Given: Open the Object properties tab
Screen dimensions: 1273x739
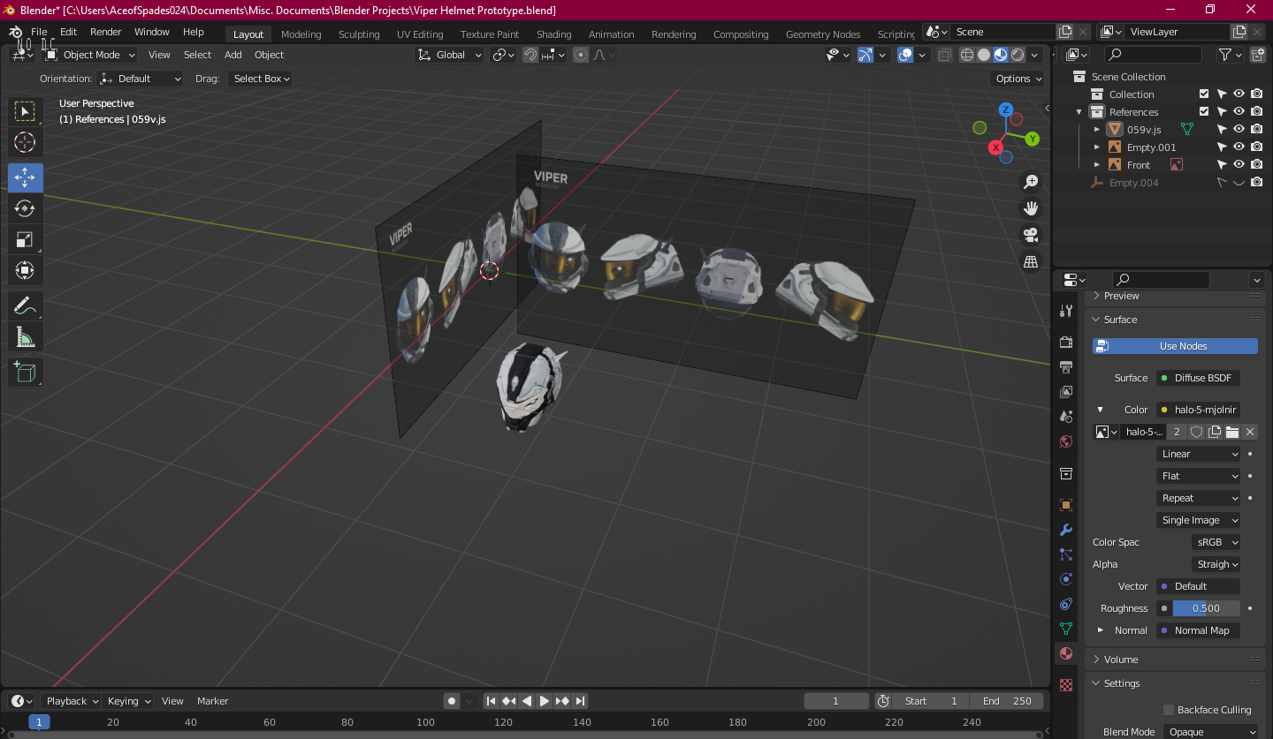Looking at the screenshot, I should [x=1066, y=505].
